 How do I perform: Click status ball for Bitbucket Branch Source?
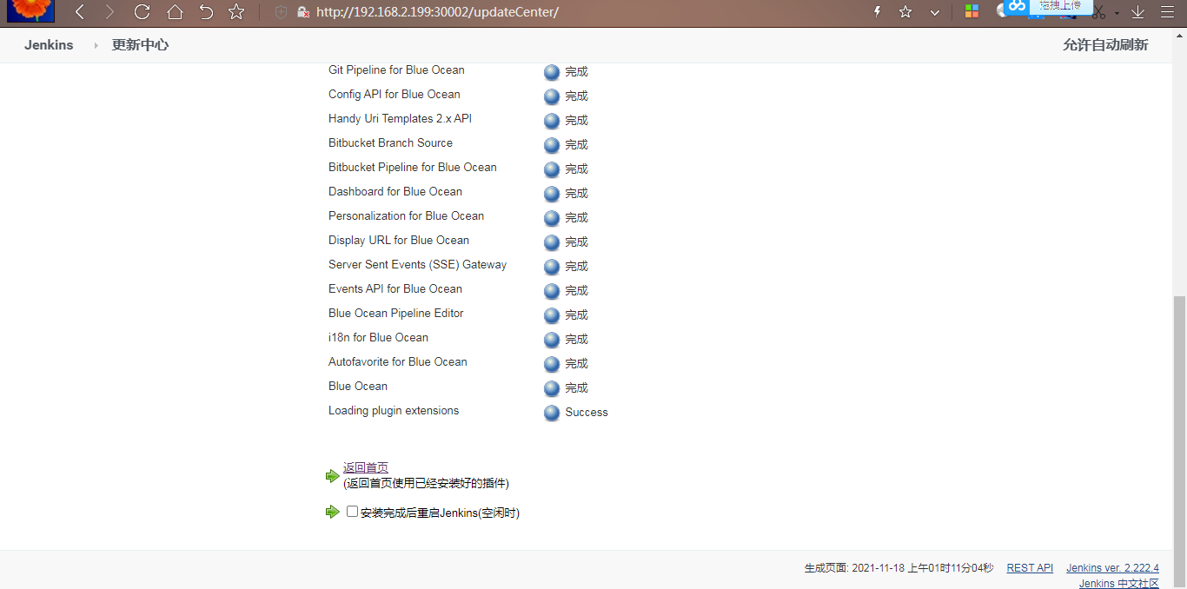(x=552, y=145)
